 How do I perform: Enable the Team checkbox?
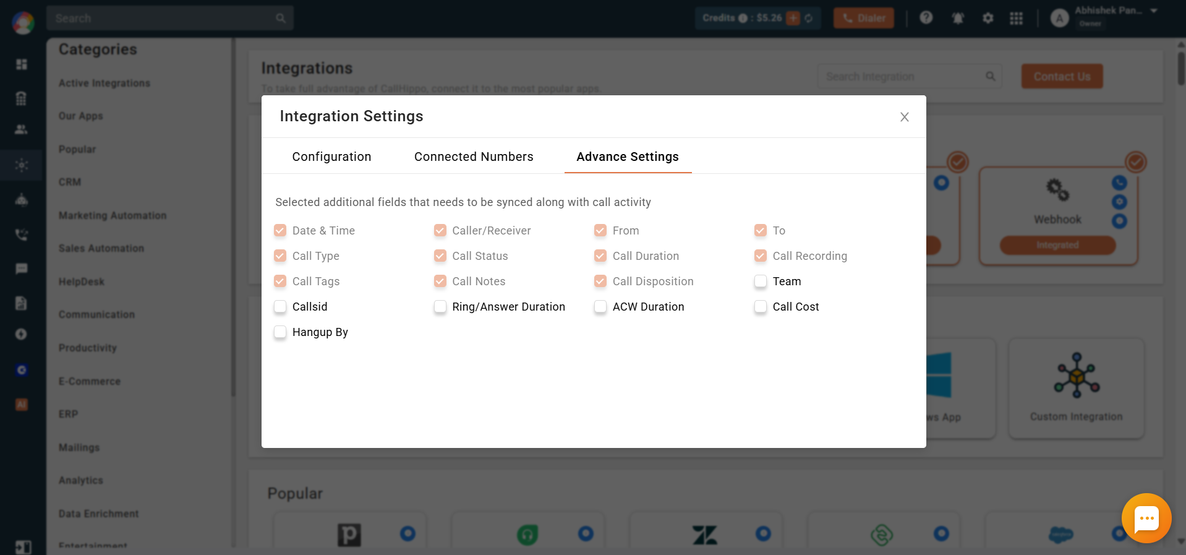click(761, 282)
